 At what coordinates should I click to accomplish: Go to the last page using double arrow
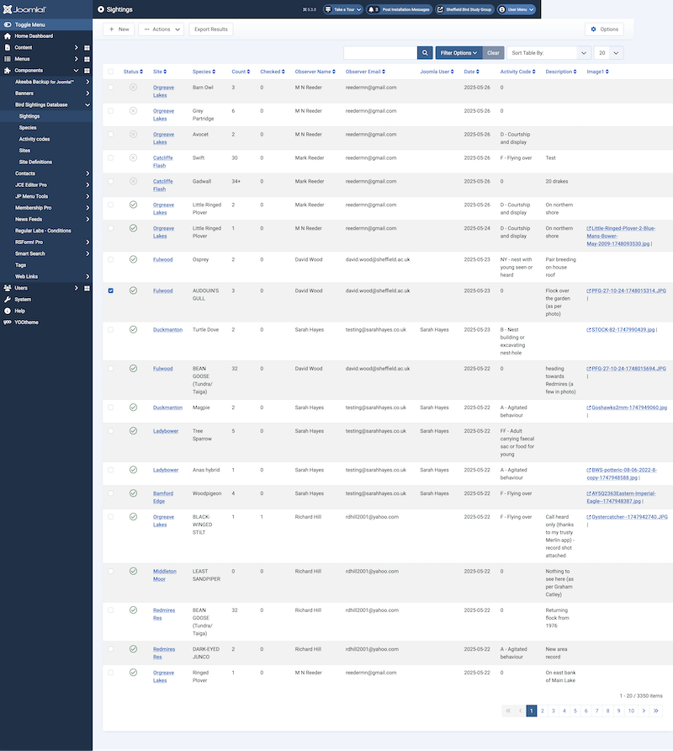656,711
